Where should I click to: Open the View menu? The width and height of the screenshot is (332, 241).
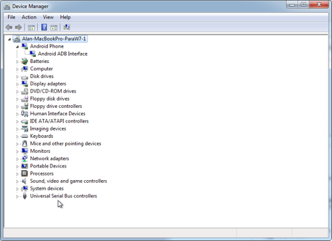pos(48,17)
